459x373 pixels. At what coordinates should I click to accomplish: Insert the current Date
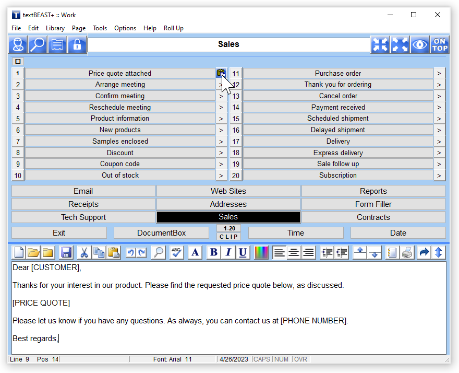[x=398, y=233]
